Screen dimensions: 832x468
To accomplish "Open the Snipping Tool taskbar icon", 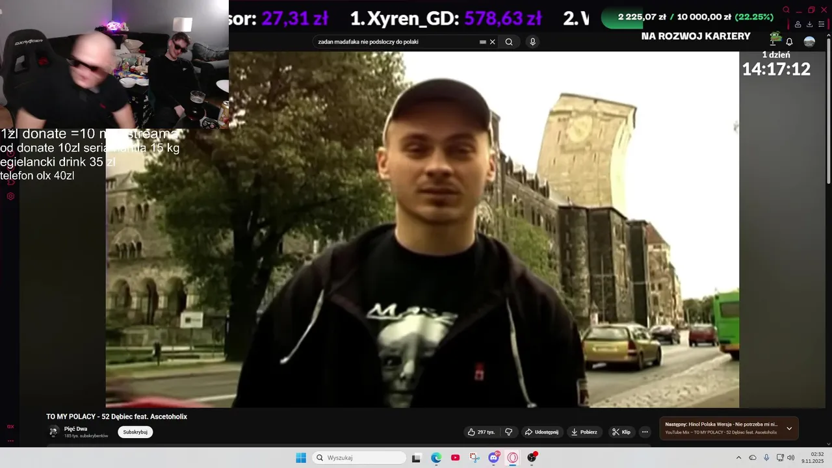I will (474, 458).
